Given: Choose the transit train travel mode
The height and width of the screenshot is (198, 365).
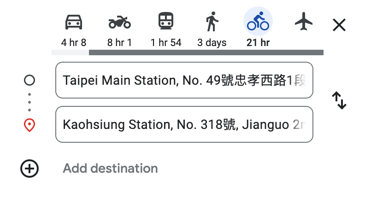Looking at the screenshot, I should coord(166,21).
